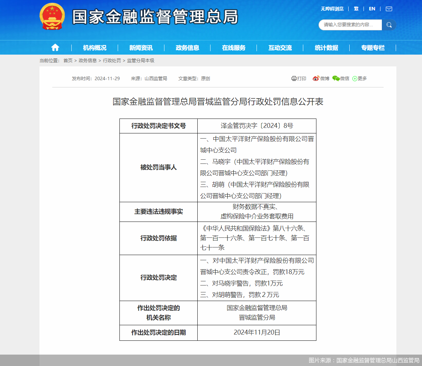This screenshot has height=366, width=422.
Task: Click 行政处罚 in the breadcrumb
Action: (x=112, y=60)
